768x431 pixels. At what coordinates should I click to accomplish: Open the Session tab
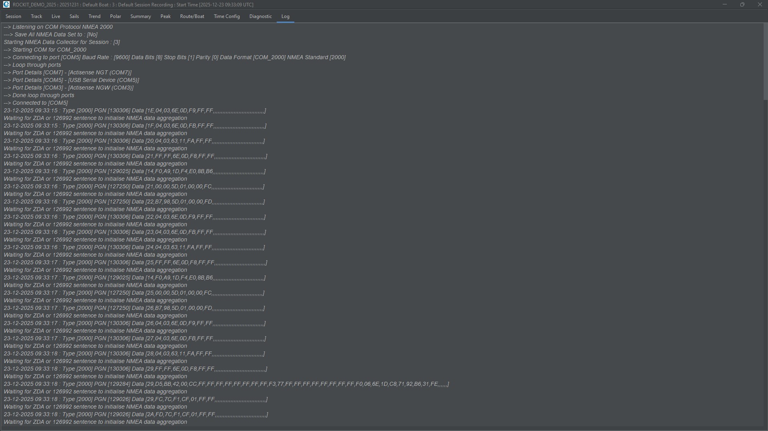pyautogui.click(x=13, y=16)
